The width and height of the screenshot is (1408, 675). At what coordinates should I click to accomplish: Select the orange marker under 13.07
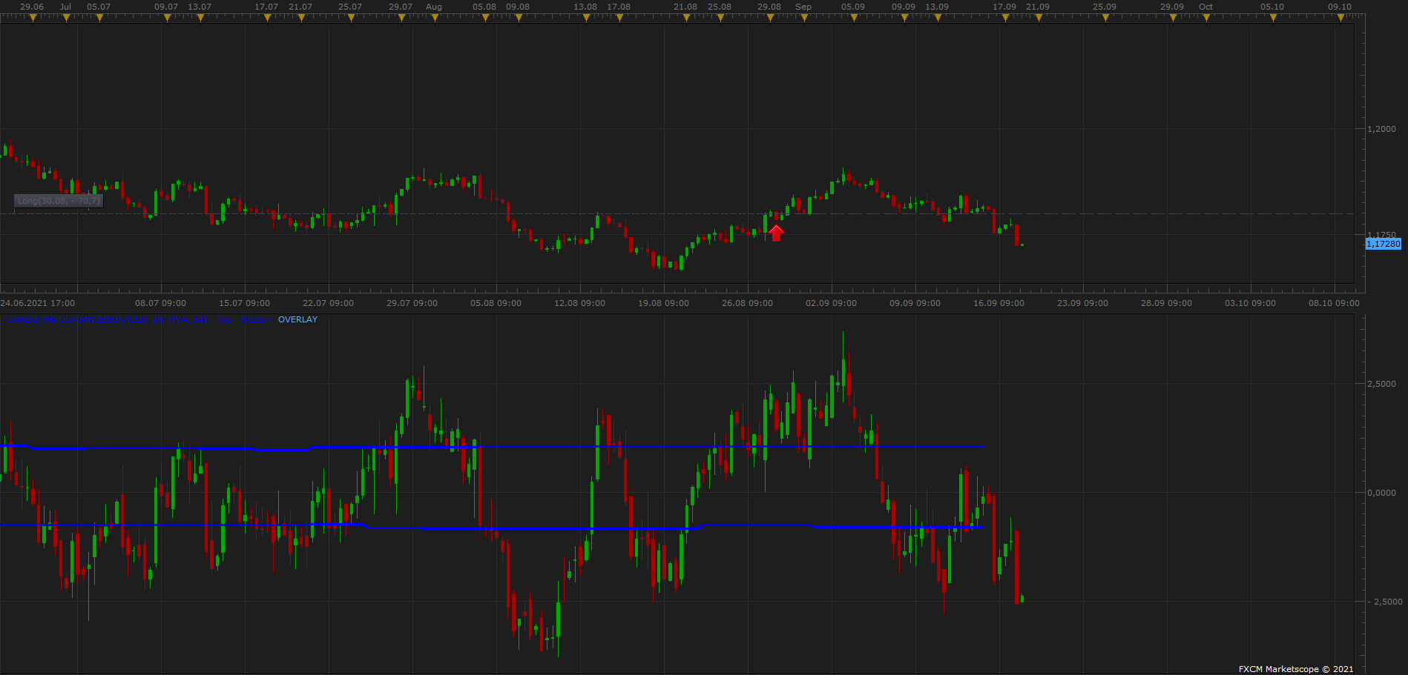click(x=200, y=19)
